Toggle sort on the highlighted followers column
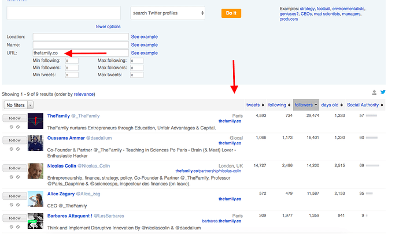This screenshot has width=399, height=234. tap(306, 105)
